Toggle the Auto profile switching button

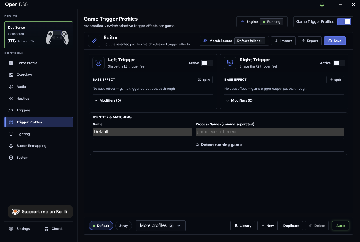[x=341, y=226]
